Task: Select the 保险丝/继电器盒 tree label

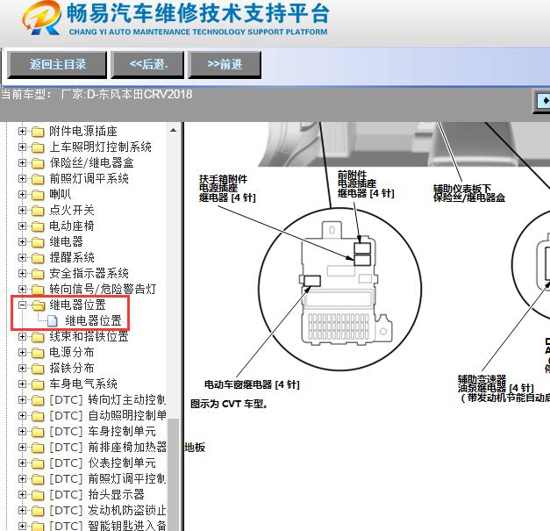Action: (91, 162)
